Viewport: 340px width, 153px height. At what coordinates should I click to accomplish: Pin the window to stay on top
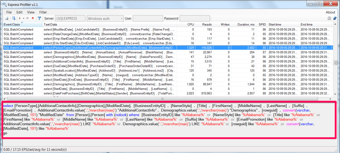335,18
